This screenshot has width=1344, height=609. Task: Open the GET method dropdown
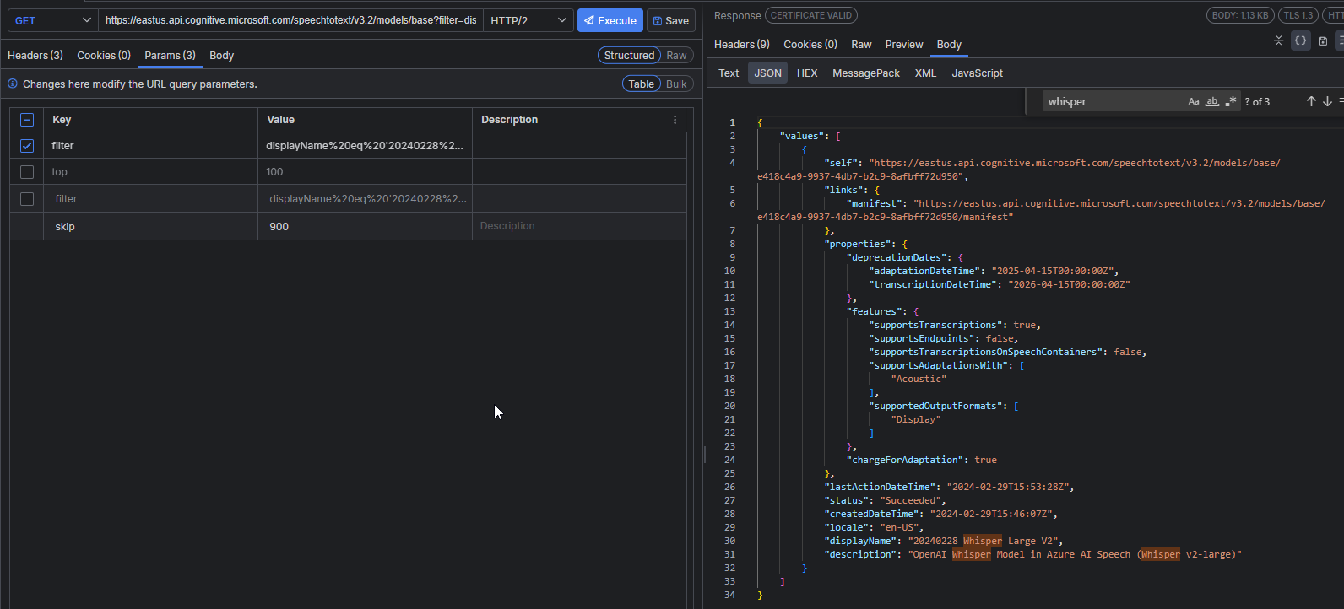52,20
